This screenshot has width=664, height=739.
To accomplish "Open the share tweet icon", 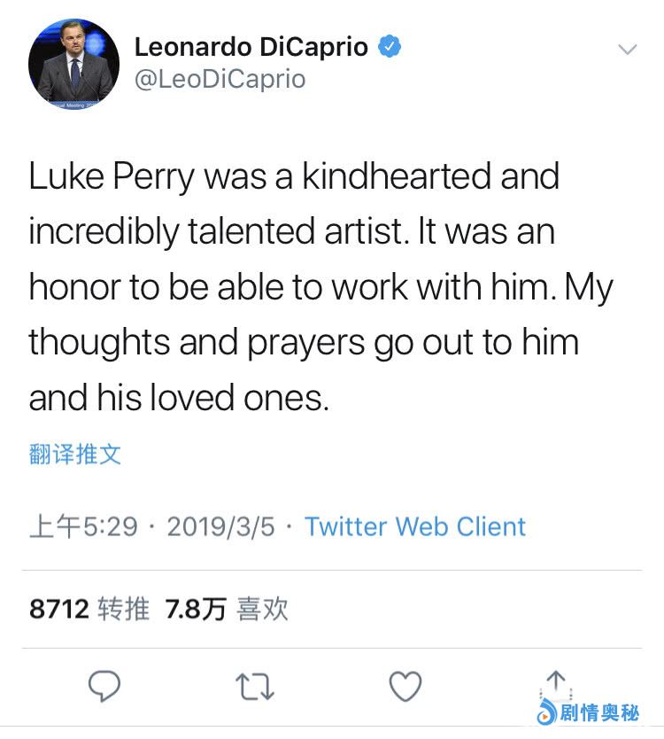I will coord(555,684).
